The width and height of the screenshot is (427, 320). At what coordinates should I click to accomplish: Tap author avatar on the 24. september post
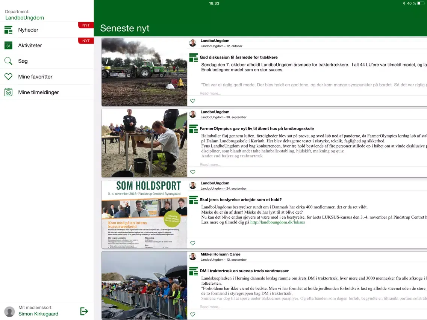[193, 186]
